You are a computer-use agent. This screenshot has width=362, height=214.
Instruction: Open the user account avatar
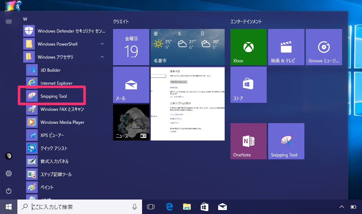point(9,156)
